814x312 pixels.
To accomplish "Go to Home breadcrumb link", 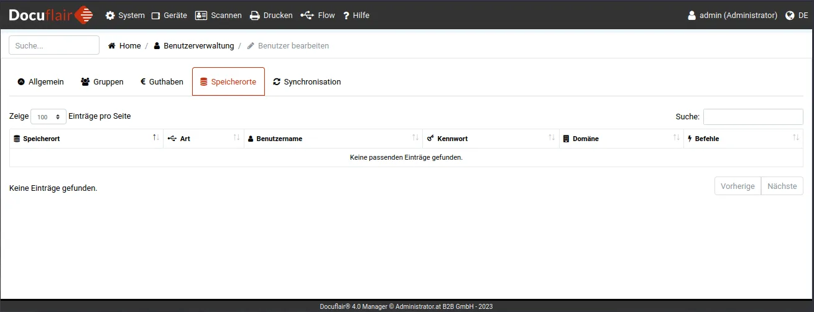I will [124, 46].
